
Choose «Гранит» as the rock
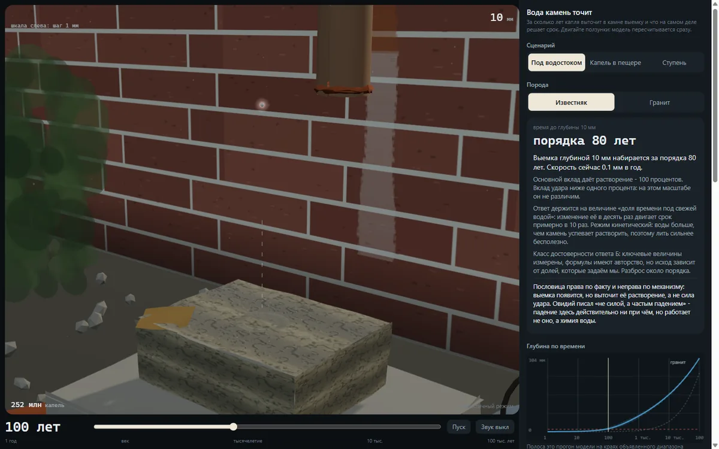[x=660, y=102]
